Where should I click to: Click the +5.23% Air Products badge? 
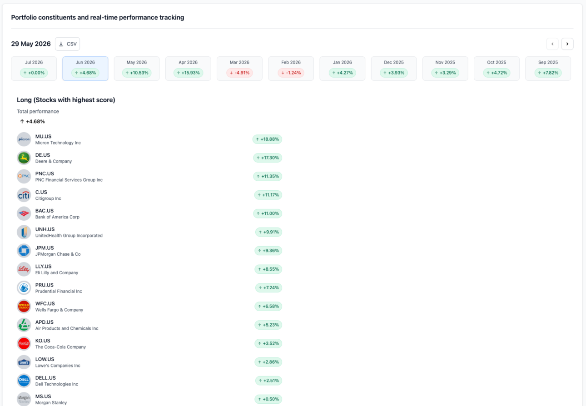point(268,325)
